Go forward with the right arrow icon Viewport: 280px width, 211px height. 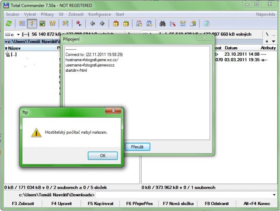coord(102,23)
